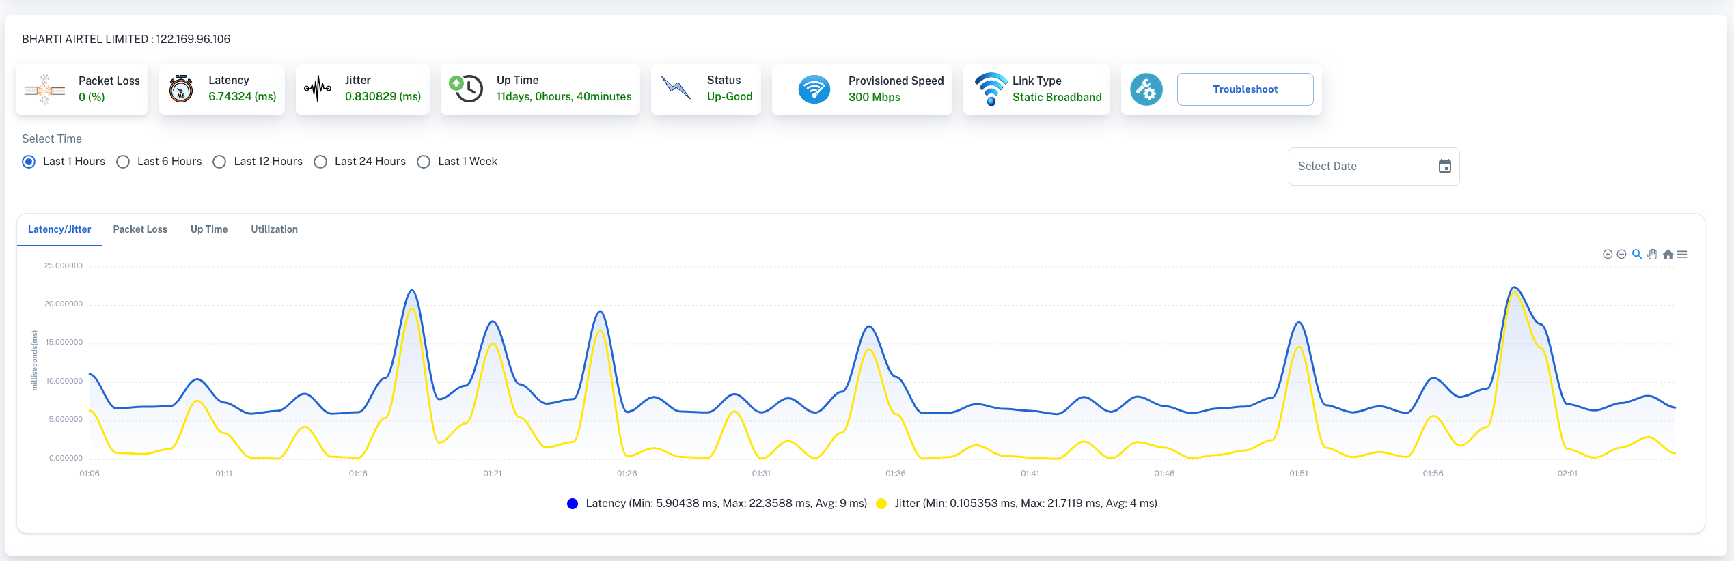Choose the Last 24 Hours option
This screenshot has width=1734, height=561.
pyautogui.click(x=320, y=162)
